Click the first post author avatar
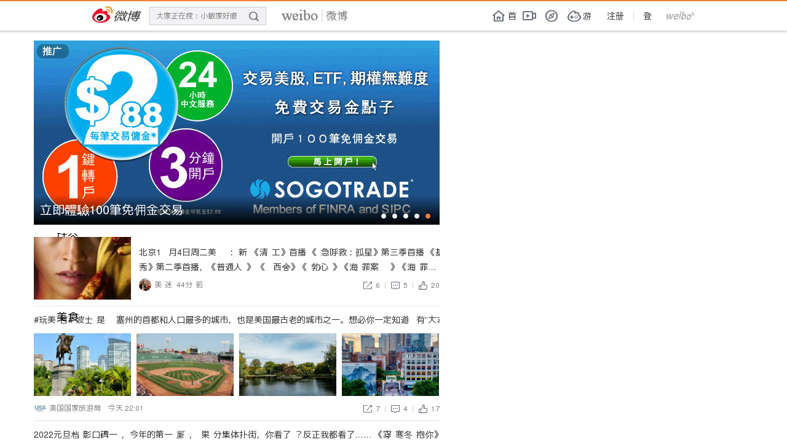This screenshot has width=787, height=442. click(x=145, y=285)
